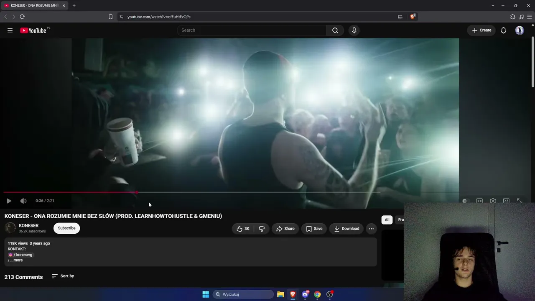The image size is (535, 301).
Task: Toggle the autoplay switch in player
Action: [x=464, y=201]
